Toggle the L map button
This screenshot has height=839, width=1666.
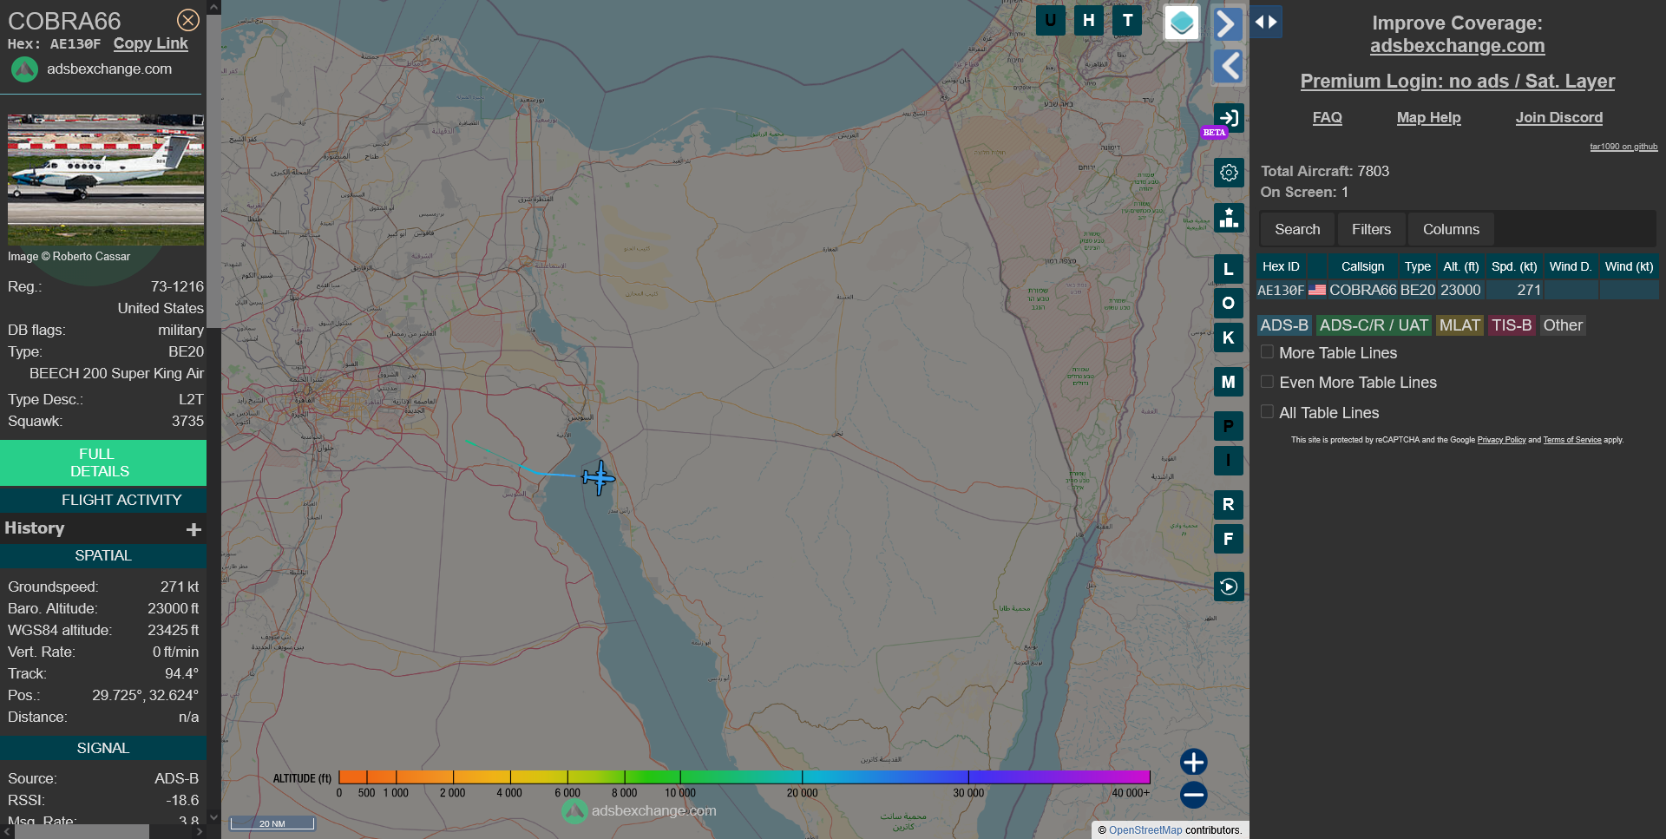1229,269
